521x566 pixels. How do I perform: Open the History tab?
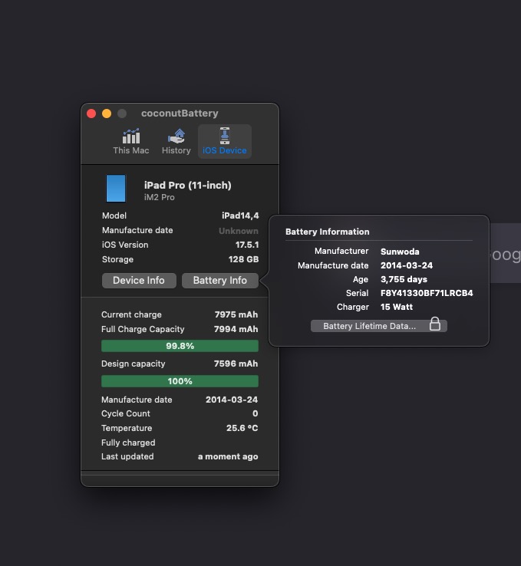[x=176, y=142]
